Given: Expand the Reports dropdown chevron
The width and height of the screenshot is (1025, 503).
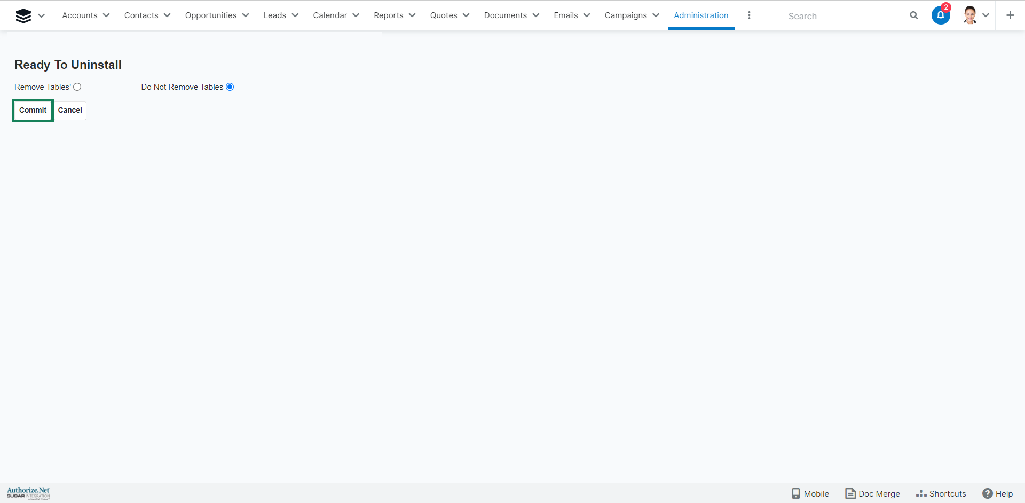Looking at the screenshot, I should coord(412,15).
